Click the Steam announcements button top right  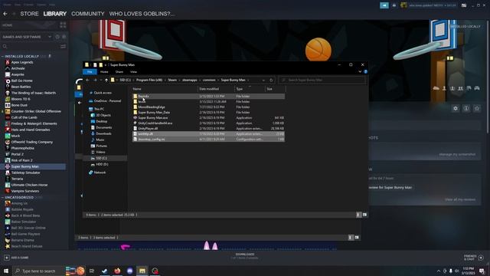point(384,5)
